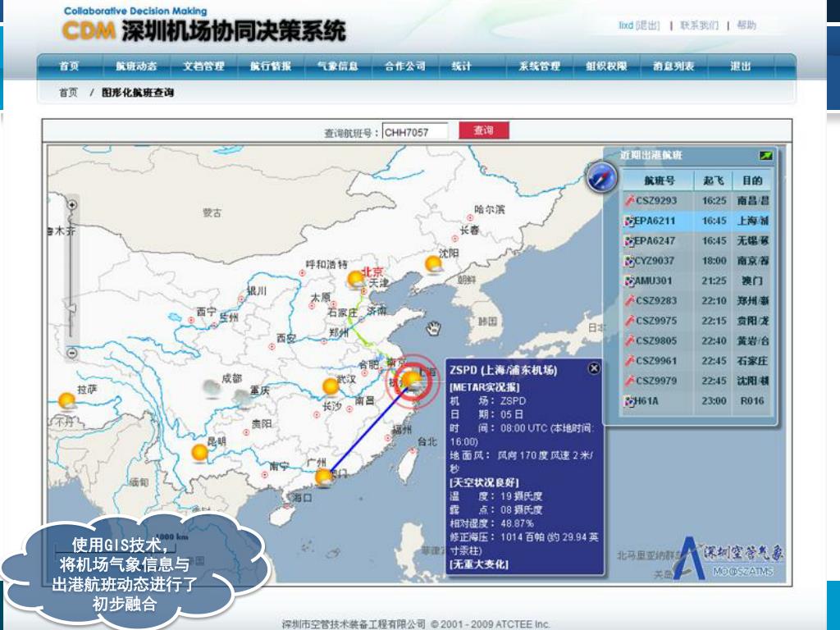Click the 哈尔滨 city marker on map
This screenshot has width=840, height=630.
click(470, 218)
